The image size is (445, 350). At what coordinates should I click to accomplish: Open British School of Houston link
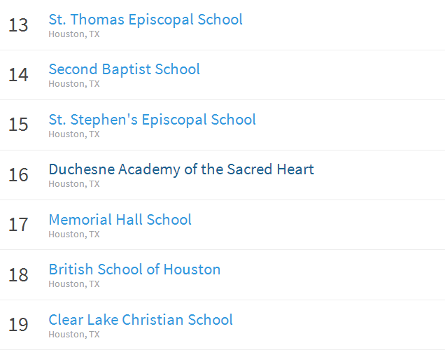pyautogui.click(x=134, y=269)
